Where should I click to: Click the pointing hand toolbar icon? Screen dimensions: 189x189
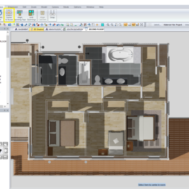coord(22,25)
